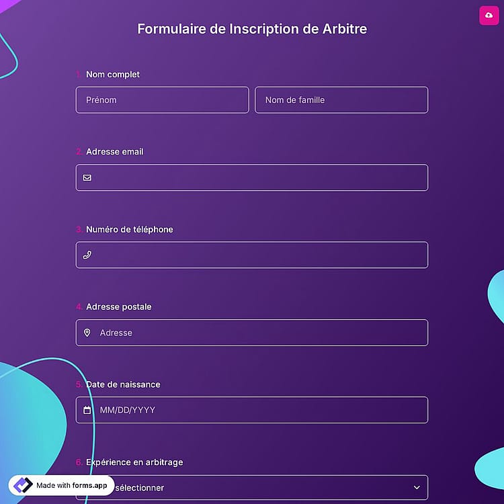Viewport: 504px width, 504px height.
Task: Click the Date de naissance label
Action: (123, 384)
